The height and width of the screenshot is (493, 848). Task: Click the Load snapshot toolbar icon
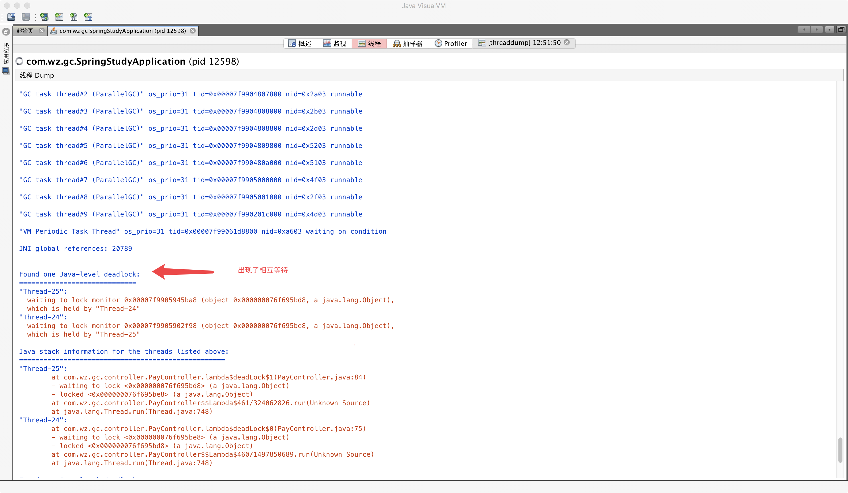pos(11,17)
